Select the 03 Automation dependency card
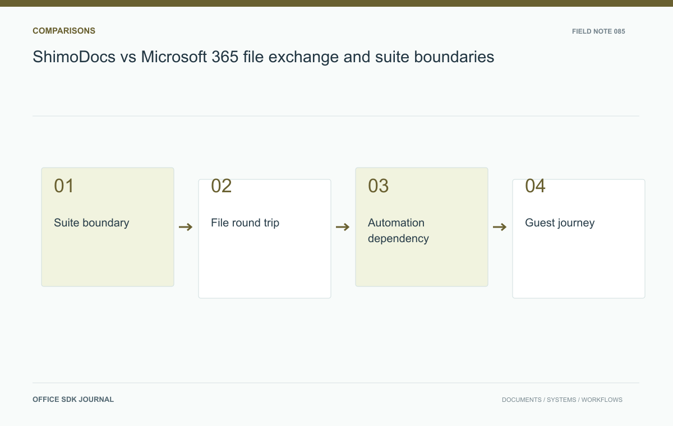The width and height of the screenshot is (673, 426). coord(422,227)
